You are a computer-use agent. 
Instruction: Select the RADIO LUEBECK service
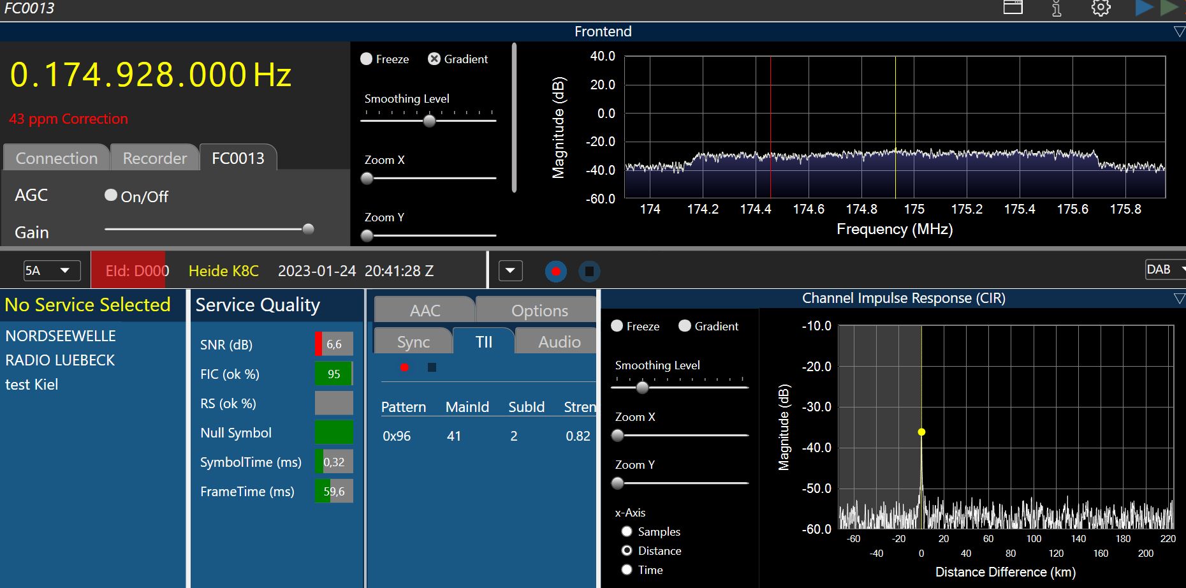60,360
